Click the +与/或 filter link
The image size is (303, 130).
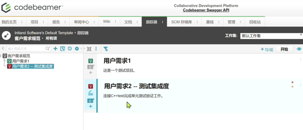(x=267, y=49)
